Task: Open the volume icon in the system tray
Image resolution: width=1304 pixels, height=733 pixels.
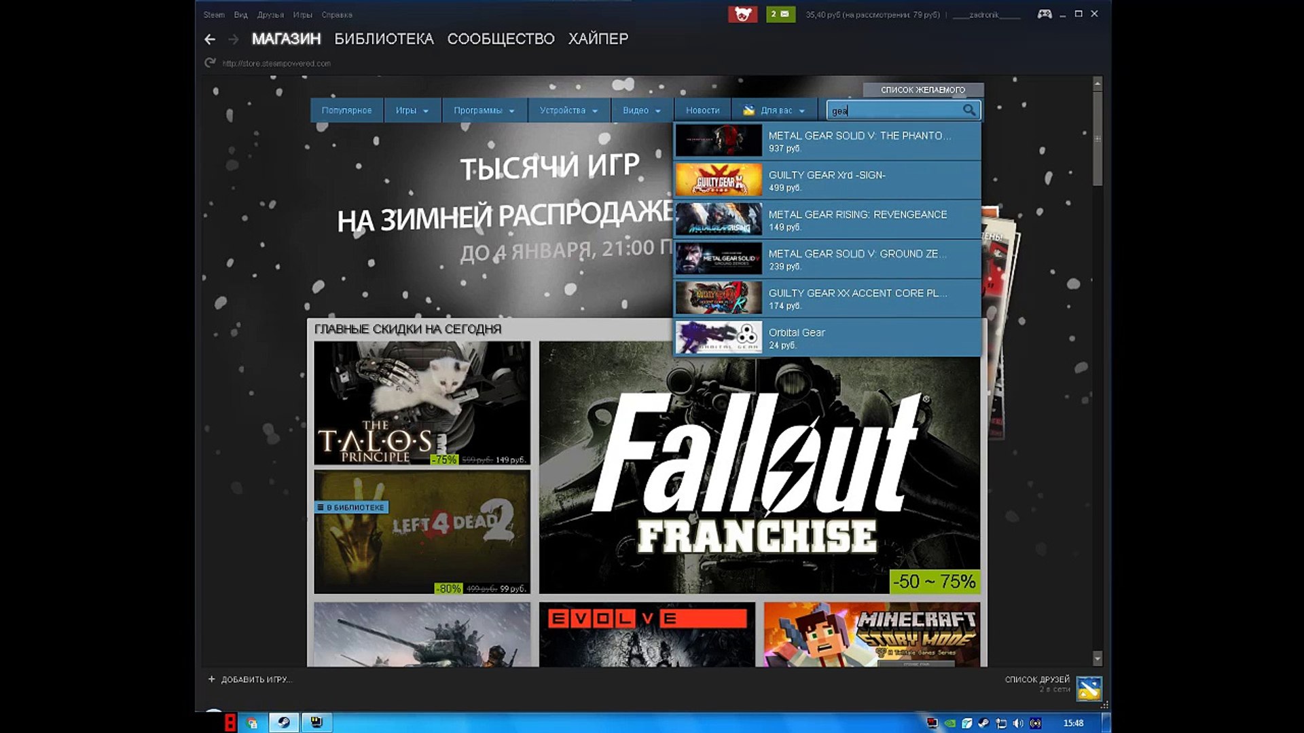Action: pyautogui.click(x=1017, y=723)
